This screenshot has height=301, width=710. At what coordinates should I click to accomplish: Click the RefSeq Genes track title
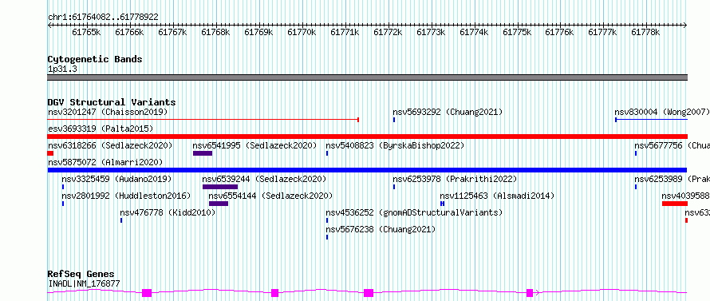[81, 275]
